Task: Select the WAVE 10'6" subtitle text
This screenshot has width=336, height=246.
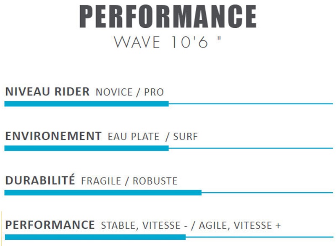Action: coord(168,42)
